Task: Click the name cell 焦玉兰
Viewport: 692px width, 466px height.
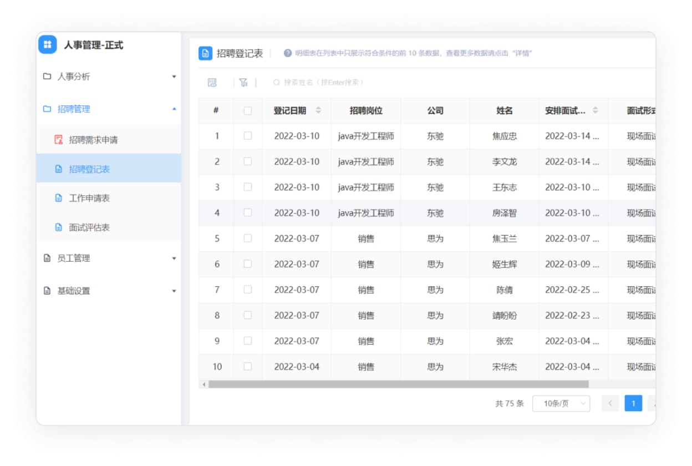Action: tap(505, 239)
